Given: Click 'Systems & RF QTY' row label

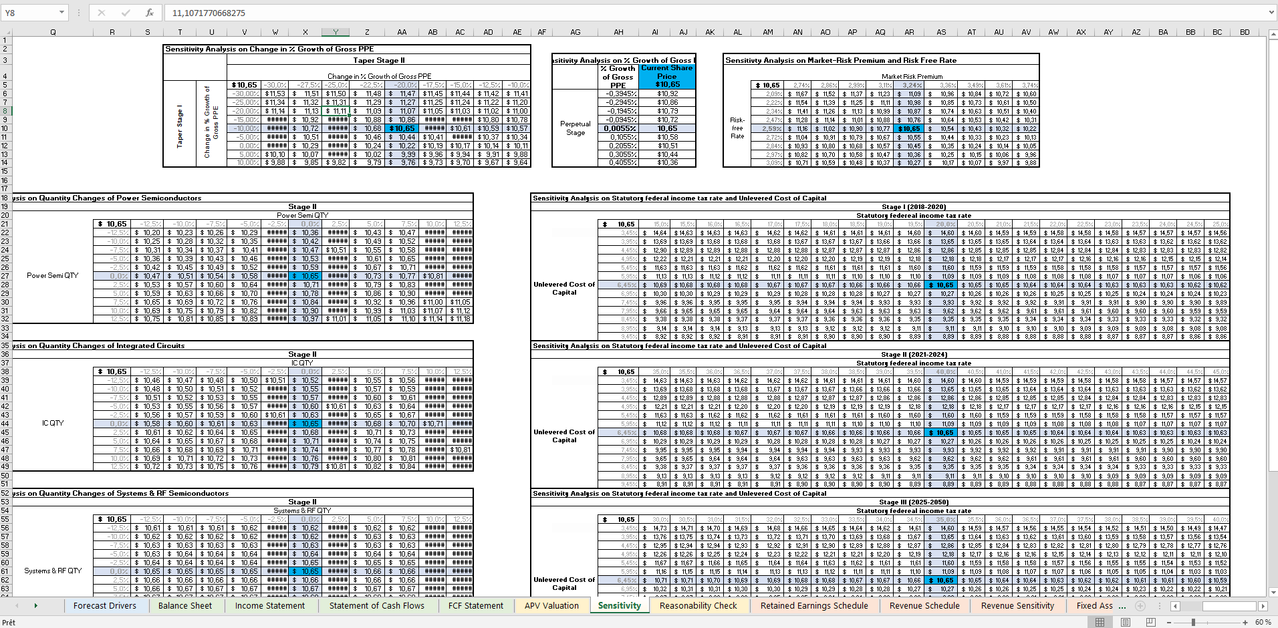Looking at the screenshot, I should [x=53, y=571].
